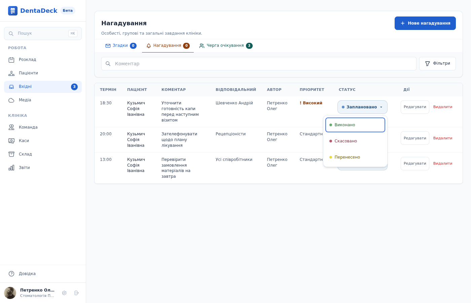Select Скасовано status option
Screen dimensions: 471x303
coord(355,141)
